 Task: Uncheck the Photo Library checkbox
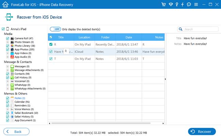coord(7,46)
